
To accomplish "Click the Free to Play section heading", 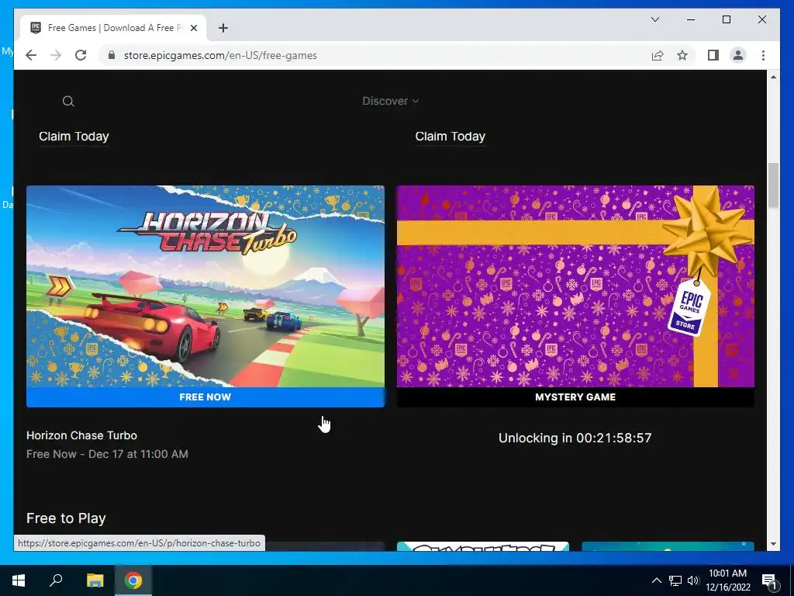I will [x=67, y=518].
